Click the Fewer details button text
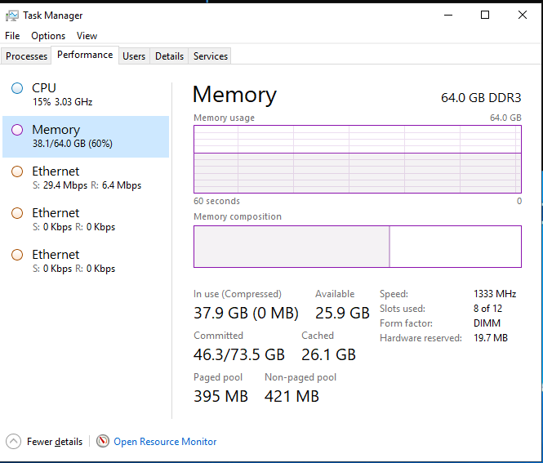This screenshot has width=543, height=463. [55, 442]
